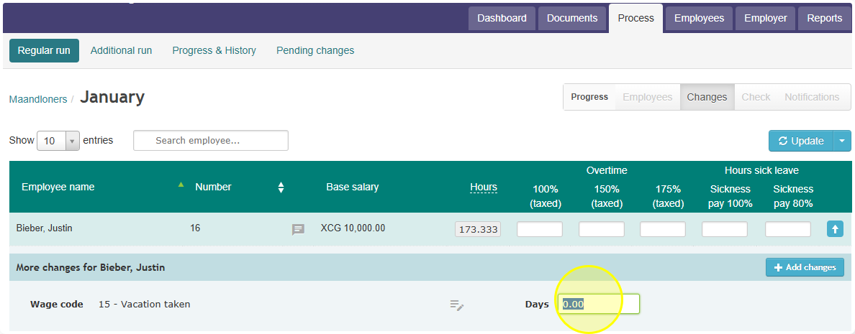Screen dimensions: 855x334
Task: Select the Progress step
Action: click(589, 97)
